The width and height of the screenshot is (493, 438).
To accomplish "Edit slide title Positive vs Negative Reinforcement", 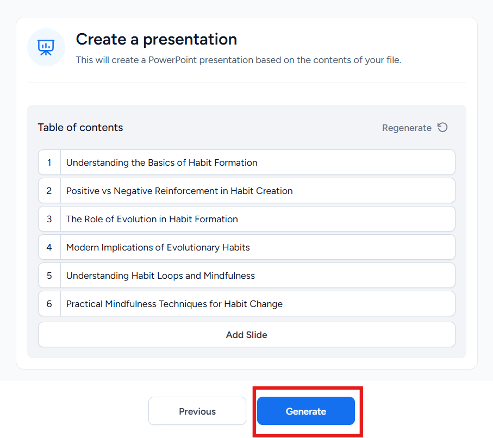I will click(x=258, y=191).
